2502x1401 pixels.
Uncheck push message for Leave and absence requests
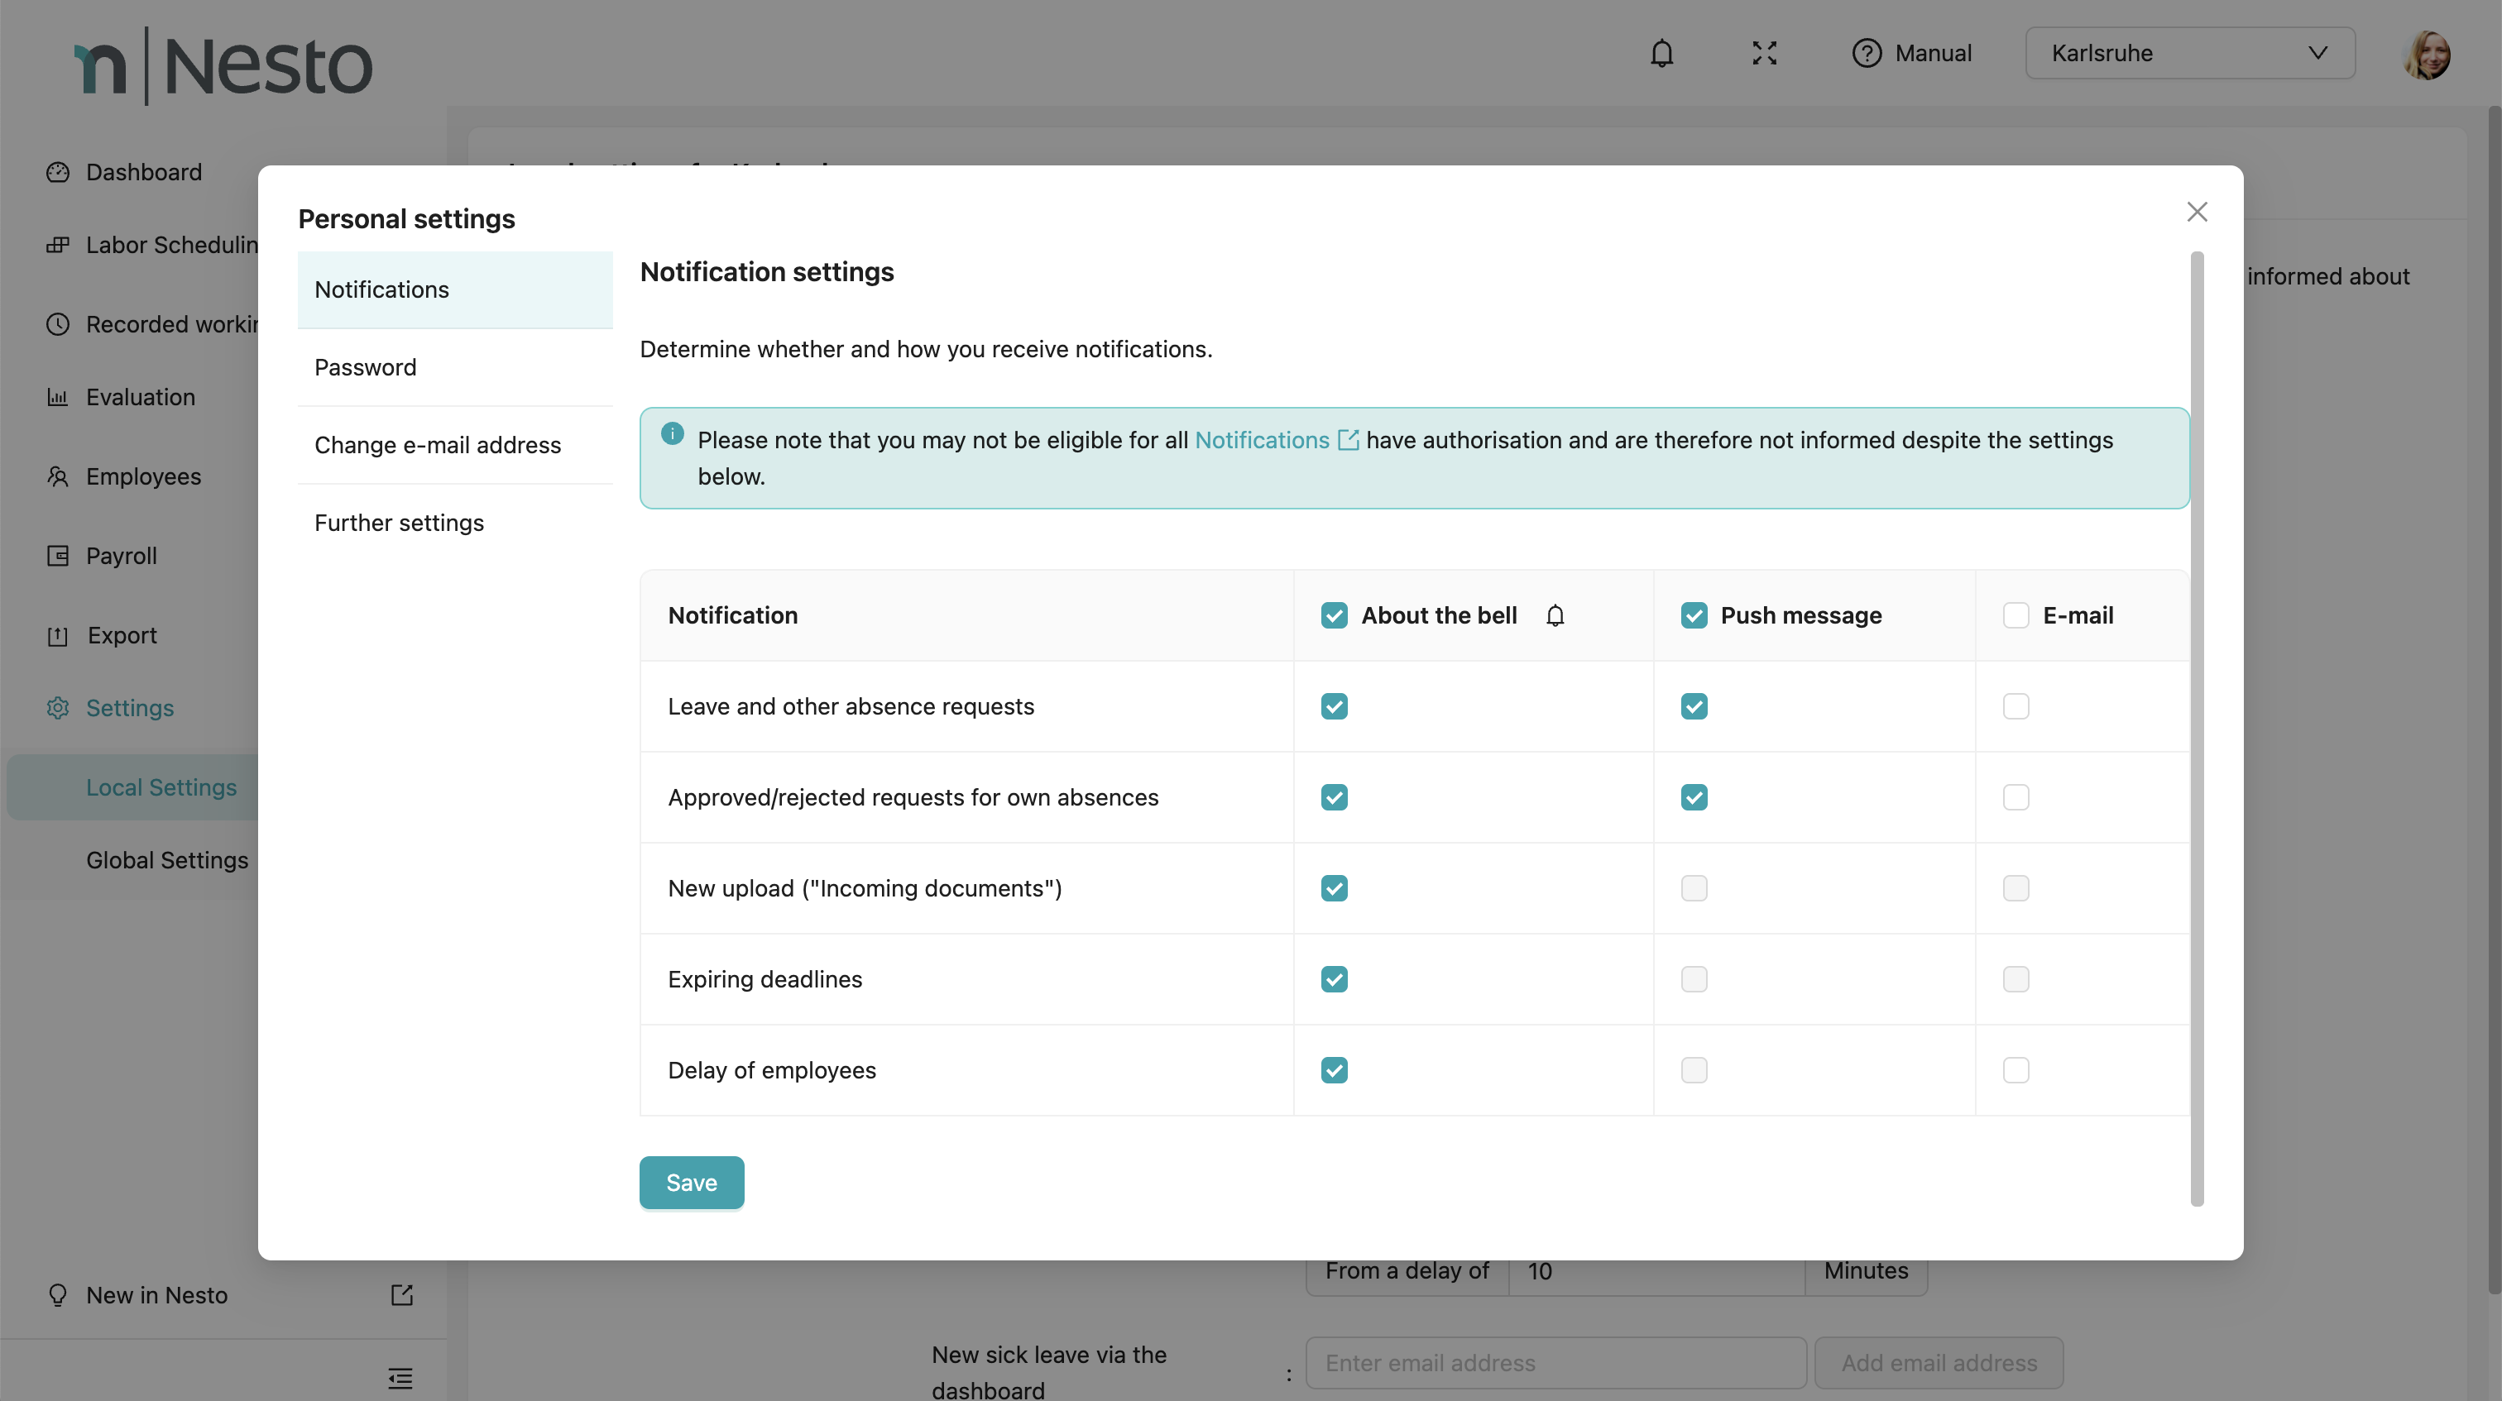(1694, 705)
